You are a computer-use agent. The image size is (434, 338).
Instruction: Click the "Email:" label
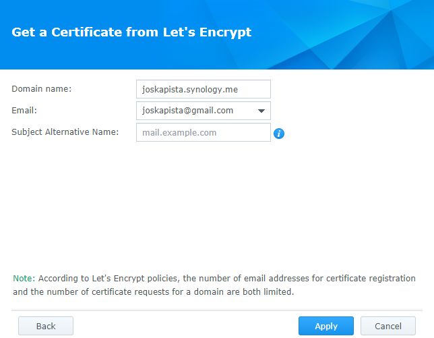pyautogui.click(x=24, y=111)
